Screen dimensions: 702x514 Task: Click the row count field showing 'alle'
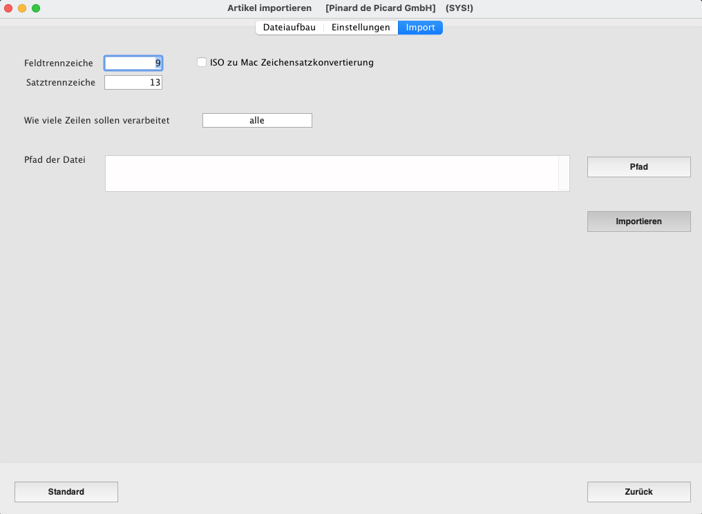(257, 121)
